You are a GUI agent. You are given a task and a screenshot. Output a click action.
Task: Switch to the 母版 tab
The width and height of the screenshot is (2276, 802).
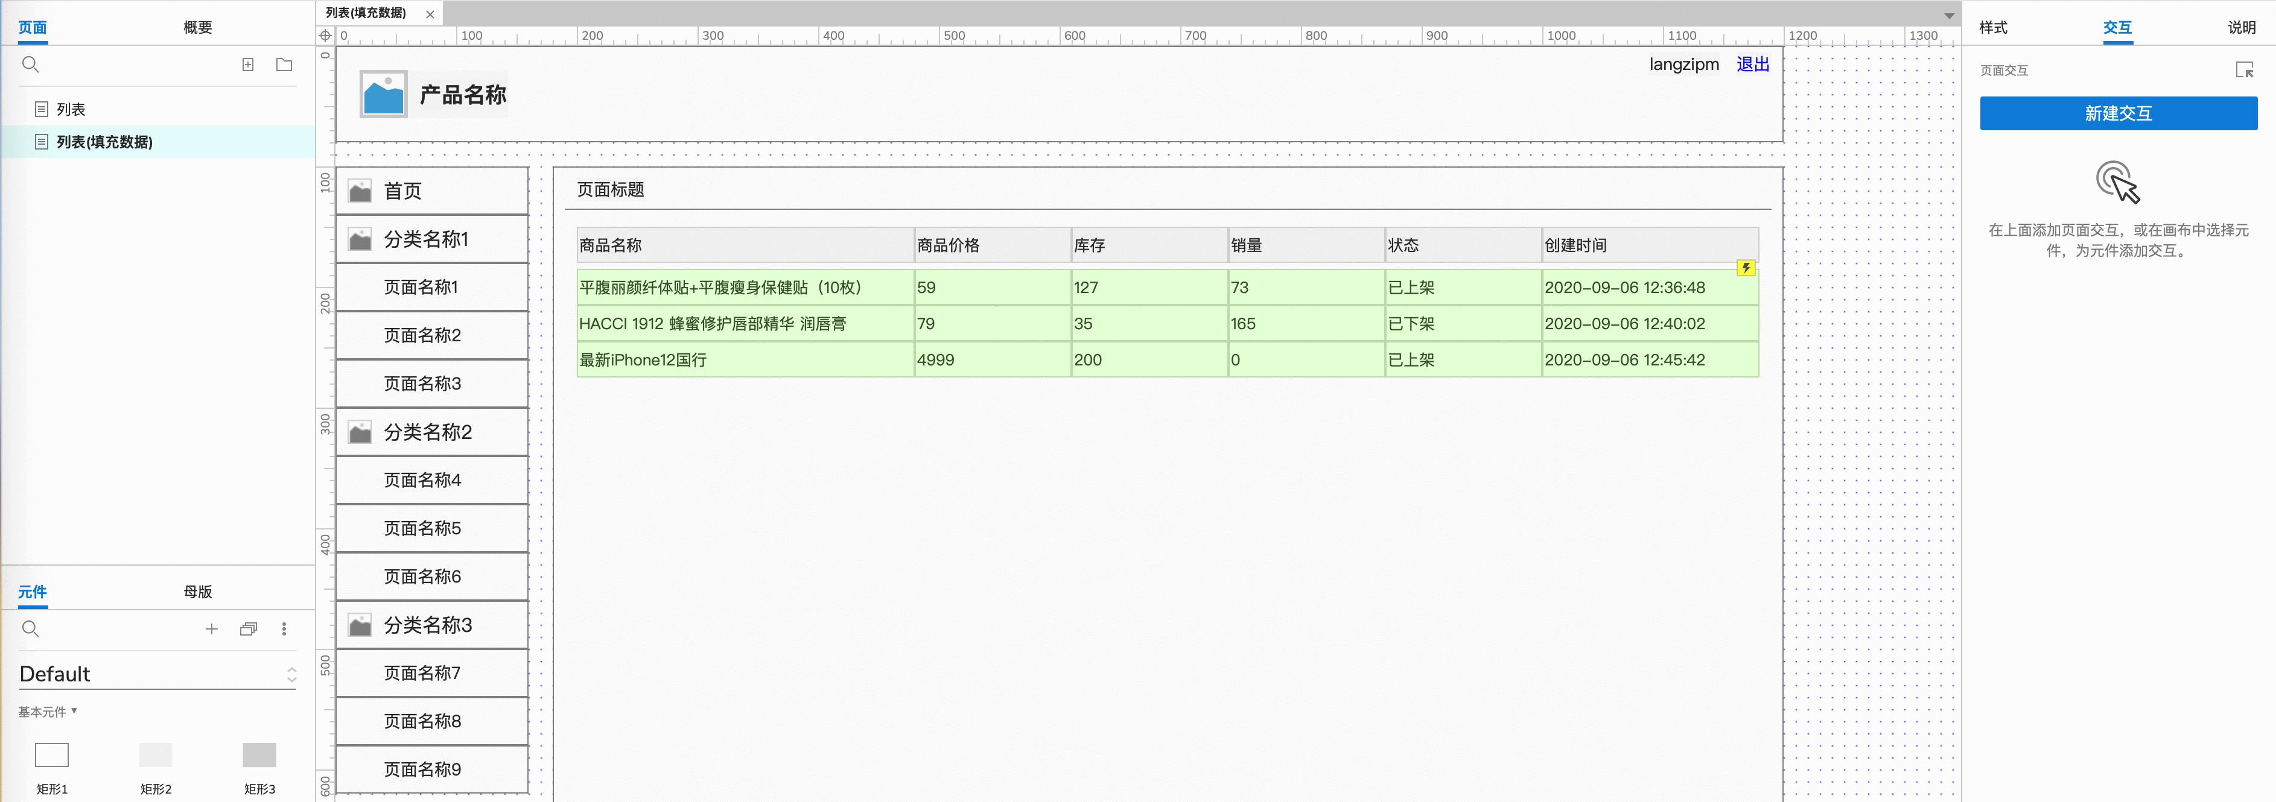(x=198, y=592)
